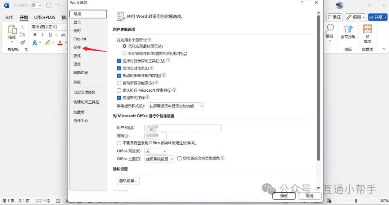Uncheck 拖动时更新文档内容 checkbox
The width and height of the screenshot is (389, 205).
[119, 75]
